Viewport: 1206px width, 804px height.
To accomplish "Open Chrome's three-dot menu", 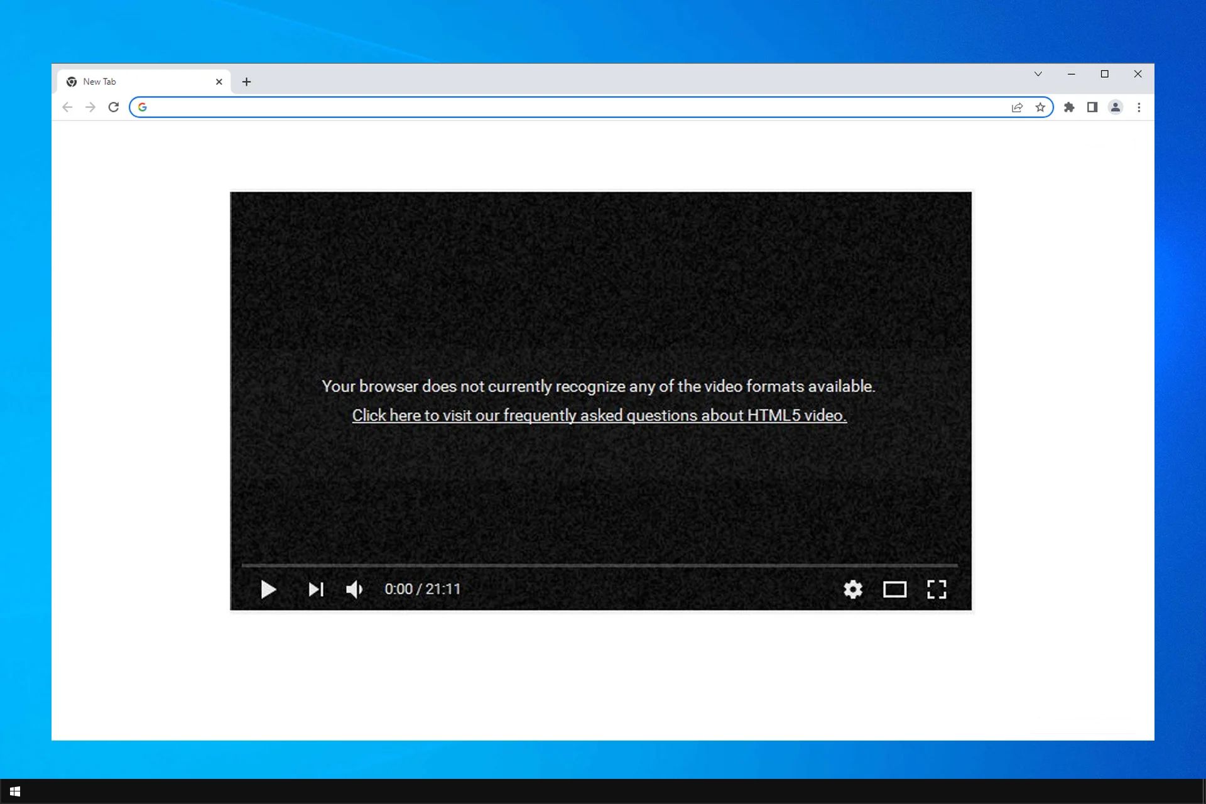I will tap(1139, 107).
